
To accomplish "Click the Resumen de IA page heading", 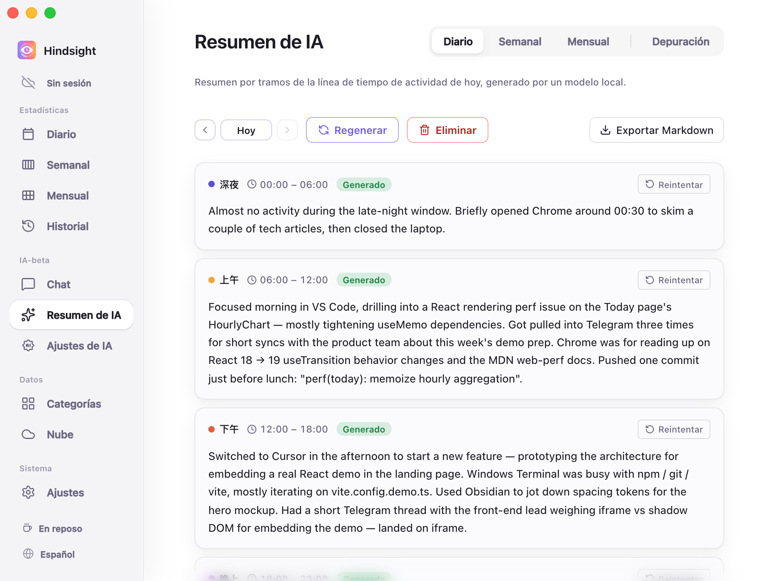I will (x=259, y=42).
